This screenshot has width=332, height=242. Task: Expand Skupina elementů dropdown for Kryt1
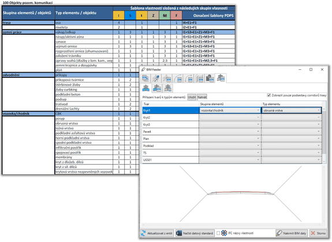pyautogui.click(x=230, y=110)
